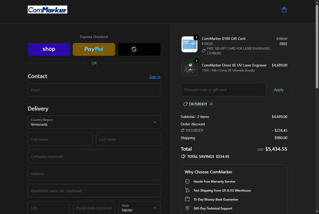319x214 pixels.
Task: Focus the Postal code (optional) field
Action: (x=94, y=208)
